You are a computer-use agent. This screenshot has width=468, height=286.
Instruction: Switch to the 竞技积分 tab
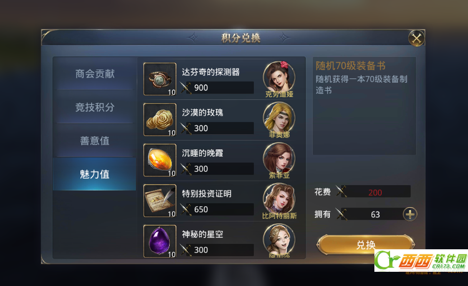pyautogui.click(x=95, y=107)
